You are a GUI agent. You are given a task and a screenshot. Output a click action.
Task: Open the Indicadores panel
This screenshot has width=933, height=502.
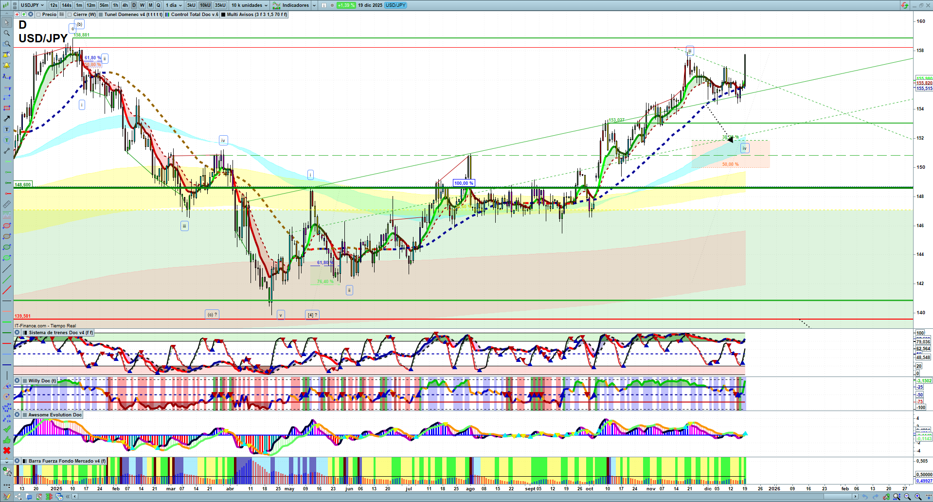tap(295, 5)
